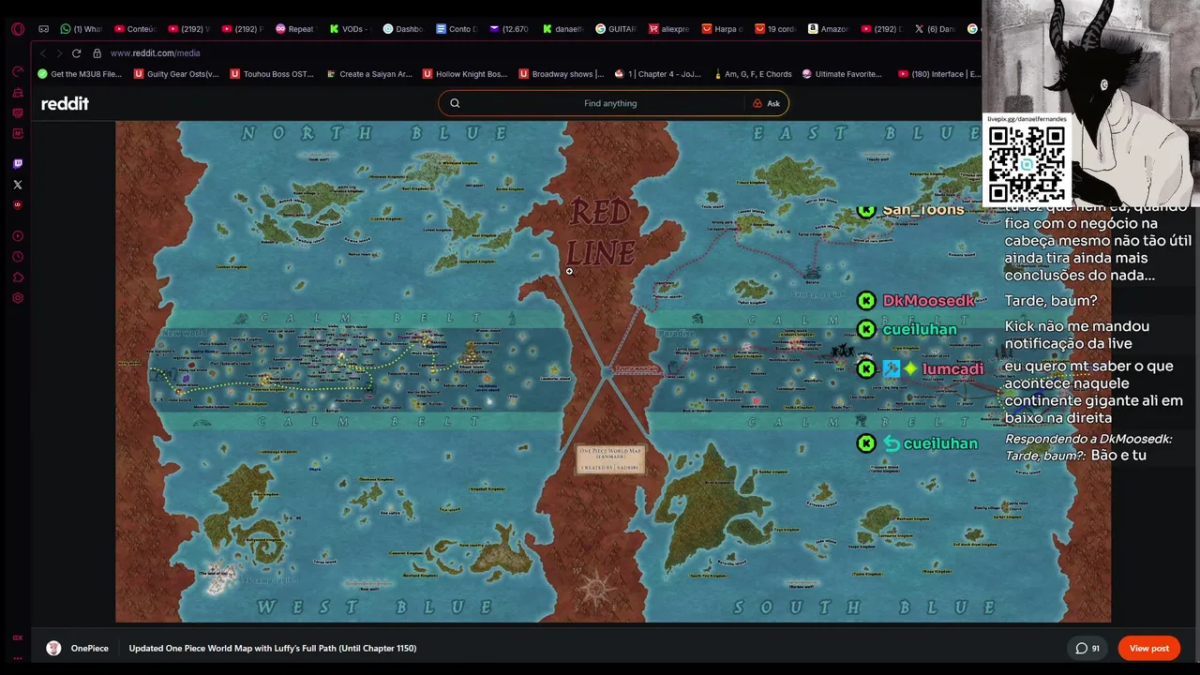Screen dimensions: 1200x675
Task: Click the comments bubble icon showing 91
Action: pos(1081,648)
